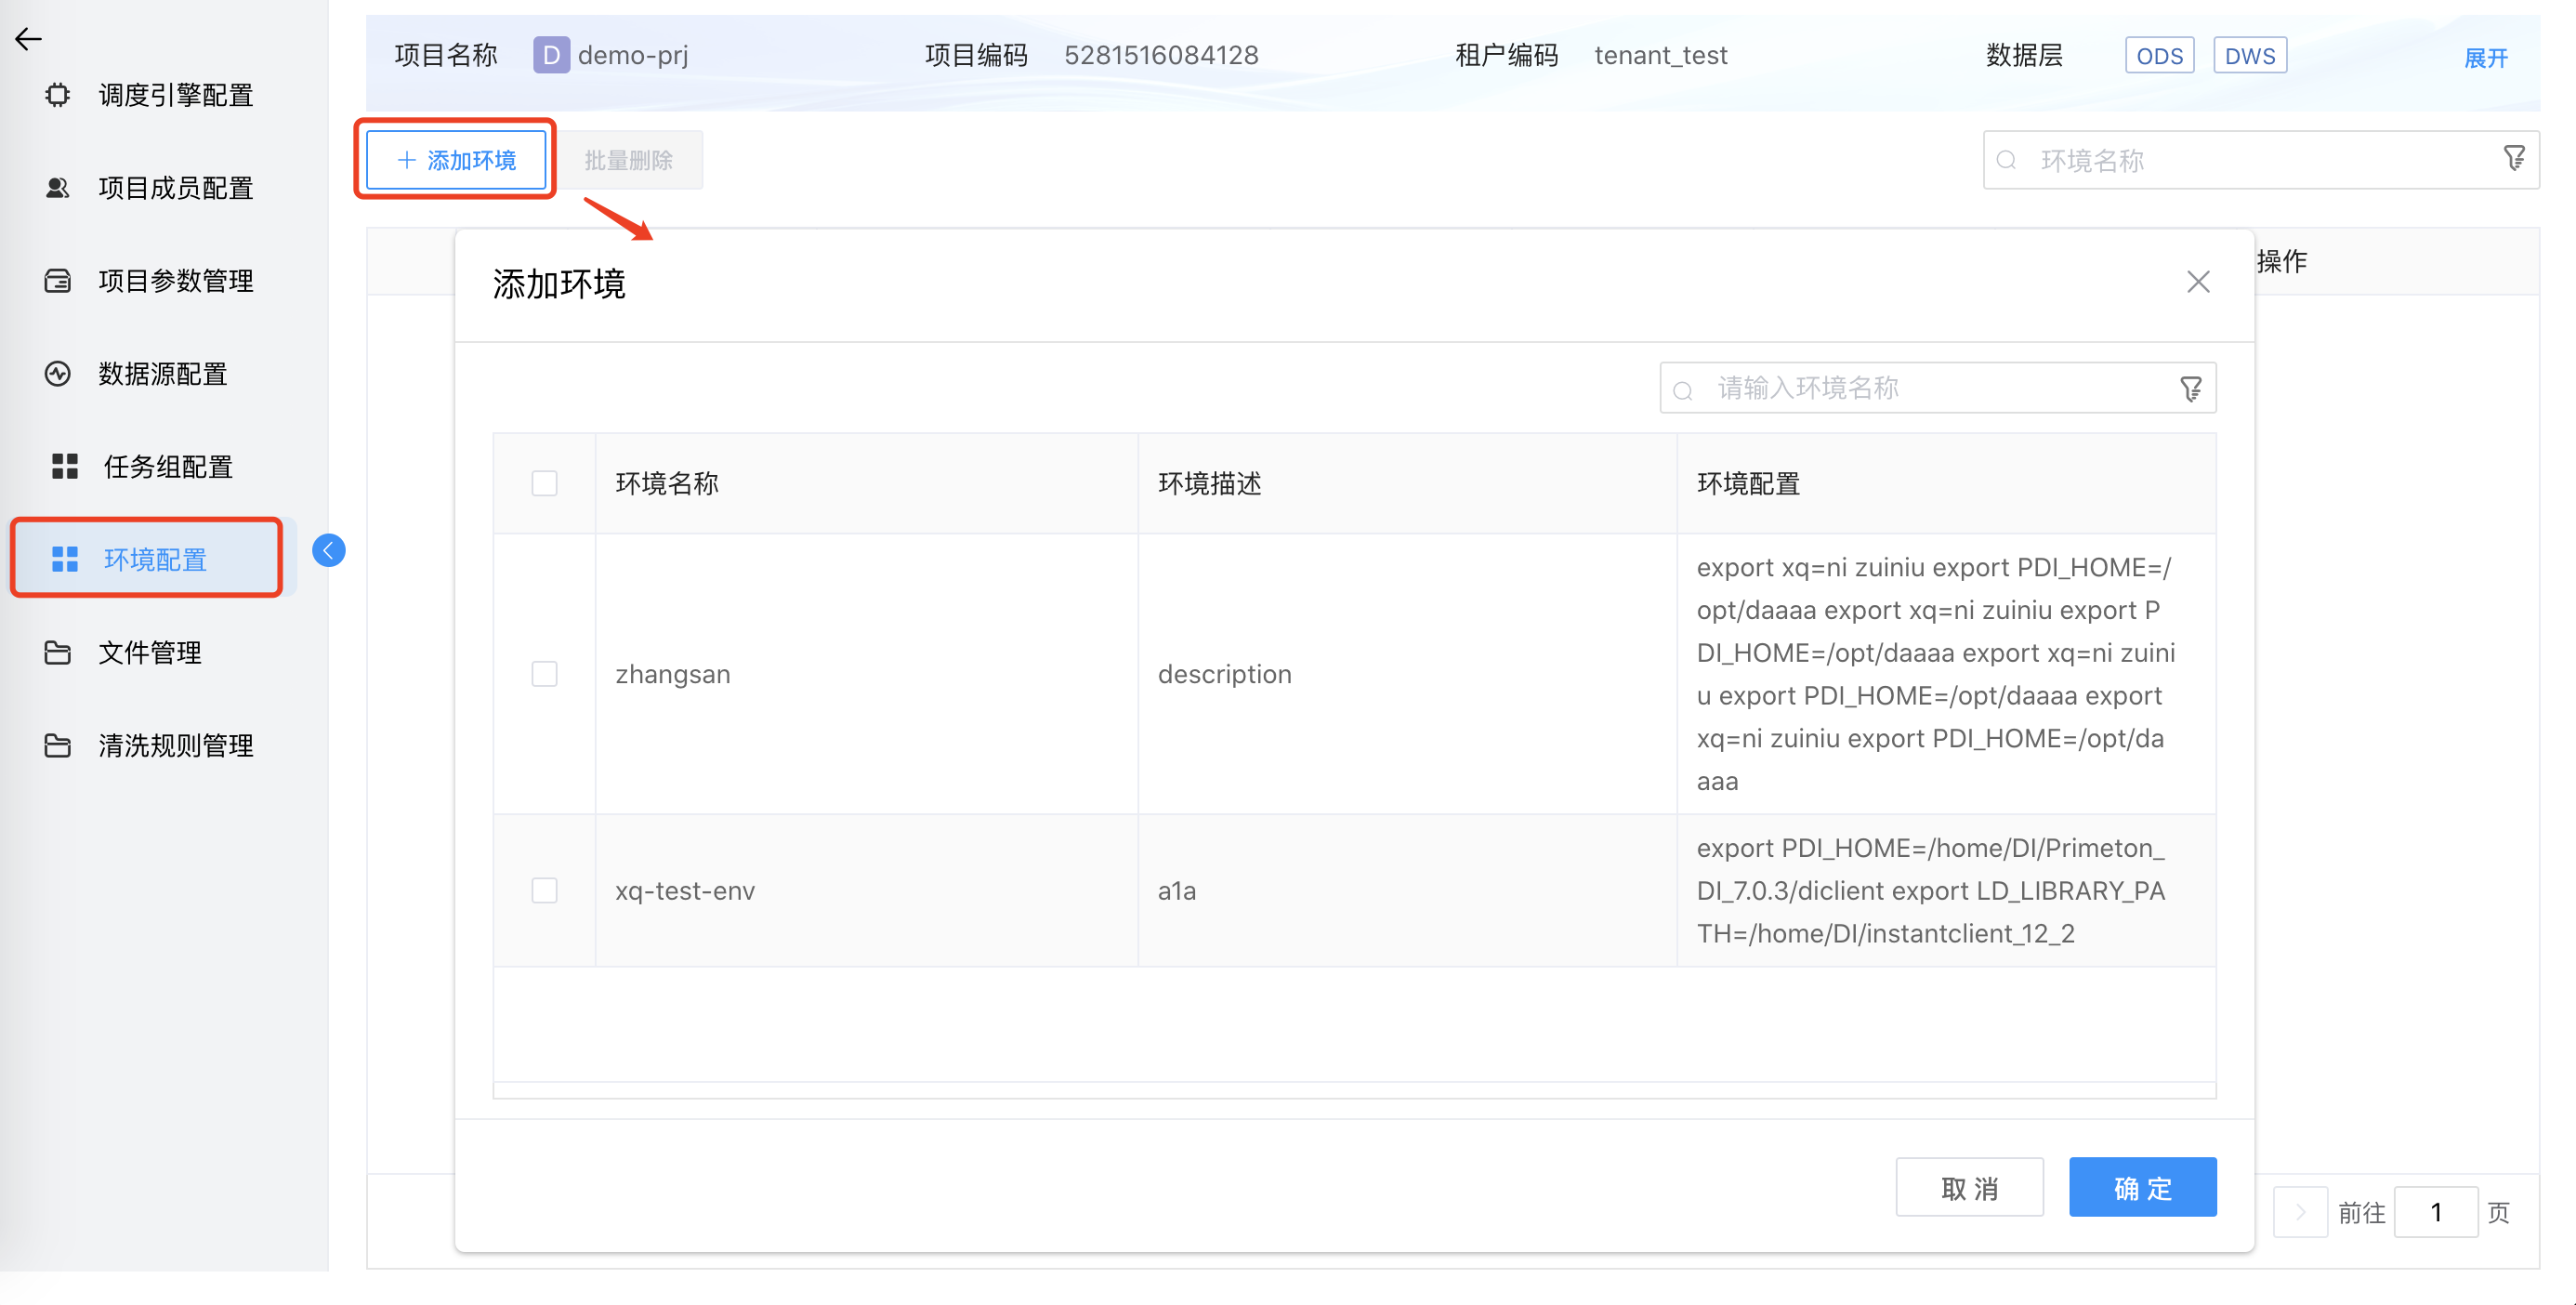This screenshot has height=1305, width=2576.
Task: Click the 项目成员配置 user icon
Action: 58,188
